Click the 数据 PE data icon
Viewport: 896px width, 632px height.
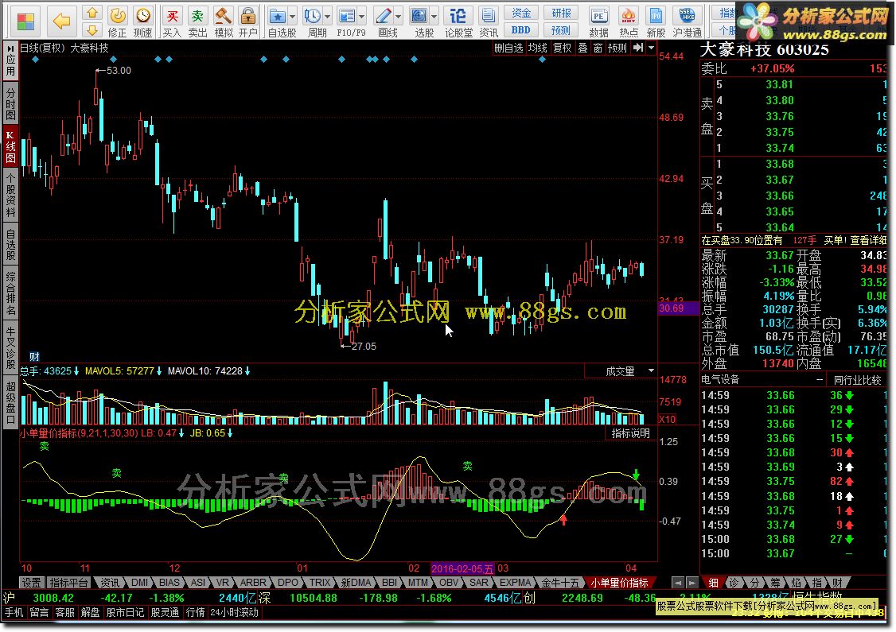(599, 21)
